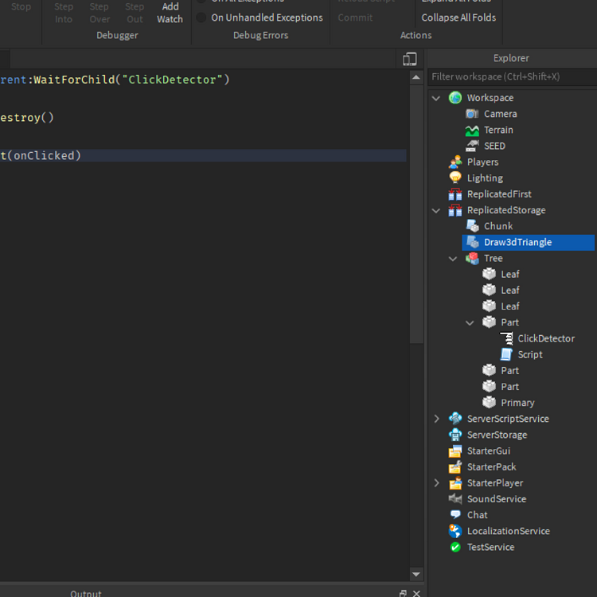Image resolution: width=597 pixels, height=597 pixels.
Task: Select the Chunk module script icon
Action: [472, 226]
